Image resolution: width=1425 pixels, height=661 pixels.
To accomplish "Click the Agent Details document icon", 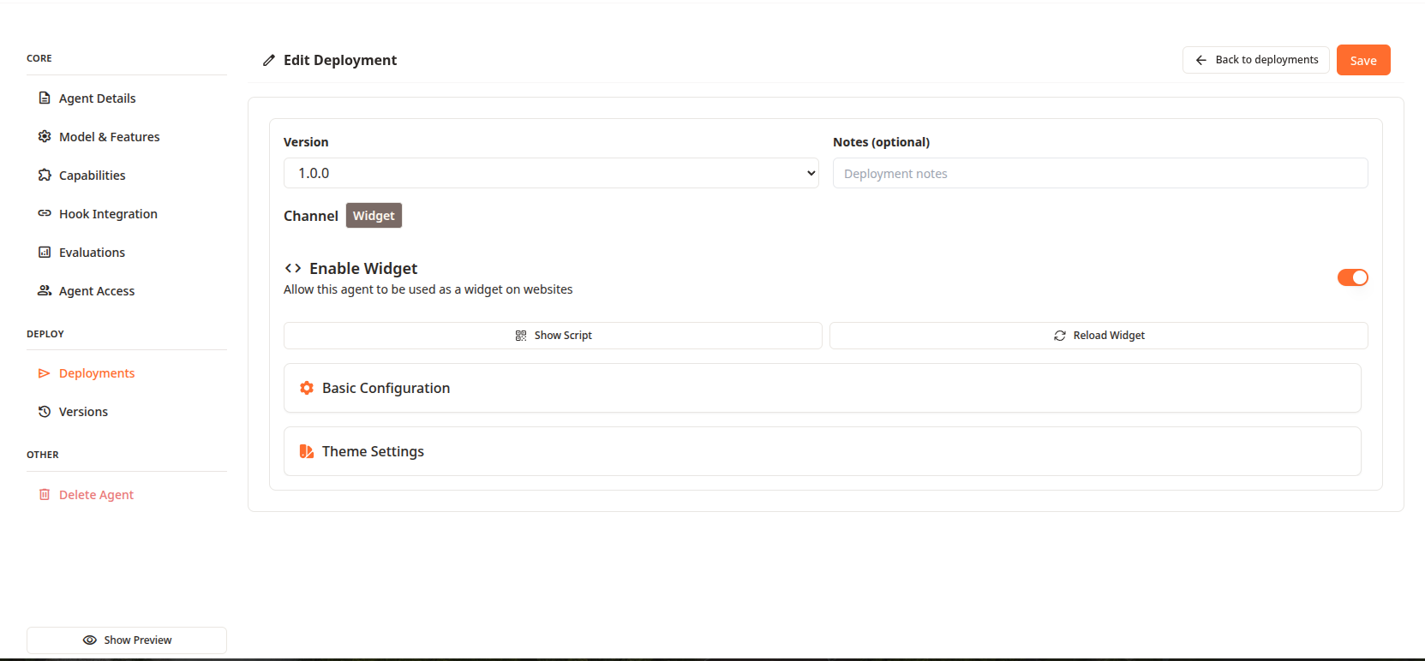I will pyautogui.click(x=45, y=98).
